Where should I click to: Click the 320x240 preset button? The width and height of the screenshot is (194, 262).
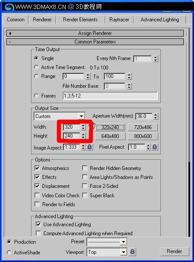110,127
